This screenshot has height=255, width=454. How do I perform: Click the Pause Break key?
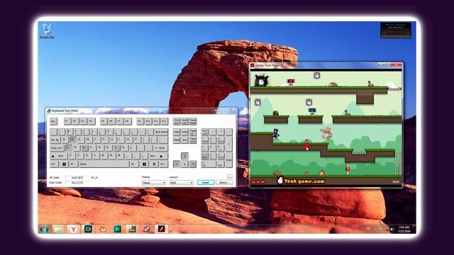point(193,121)
